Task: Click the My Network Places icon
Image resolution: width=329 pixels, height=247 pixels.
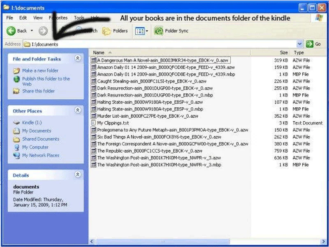Action: tap(16, 156)
